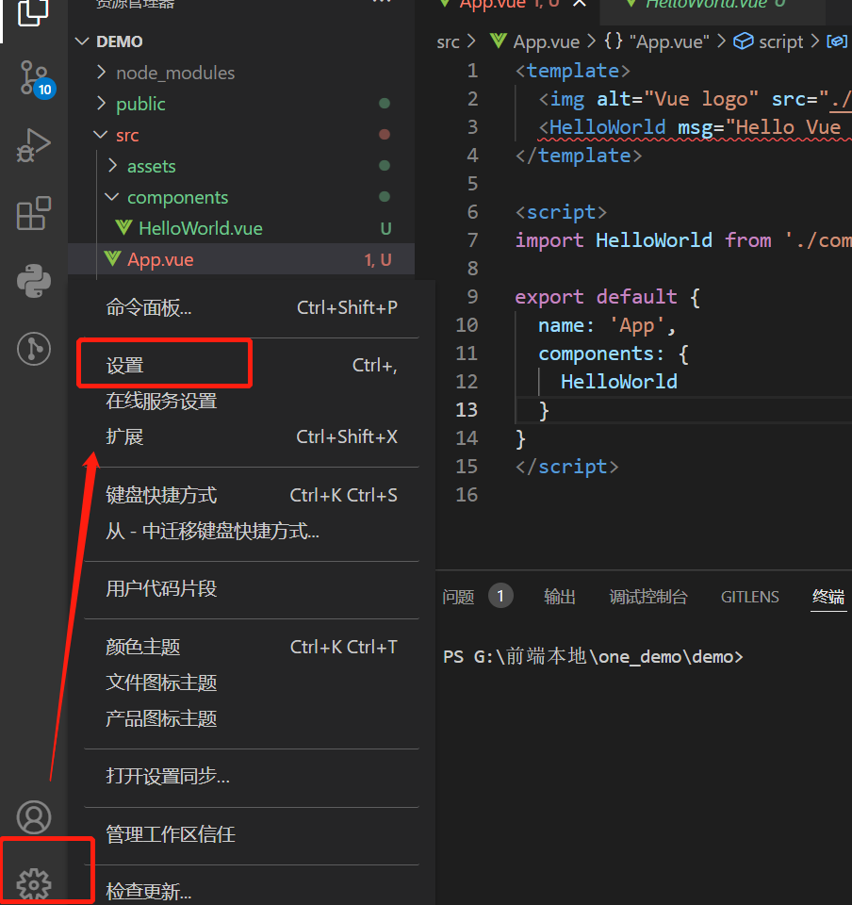The height and width of the screenshot is (905, 852).
Task: Click the braces icon in breadcrumb
Action: pyautogui.click(x=614, y=41)
